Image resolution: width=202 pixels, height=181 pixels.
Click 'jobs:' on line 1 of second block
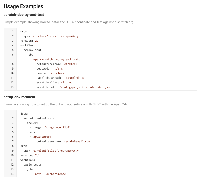click(x=24, y=114)
